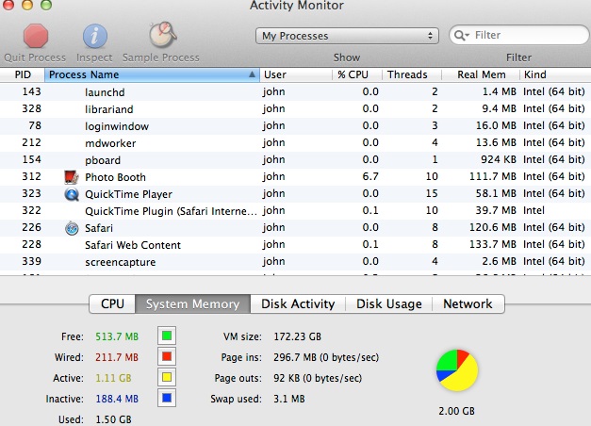Click the 133.7 MB Real Mem value
Image resolution: width=591 pixels, height=426 pixels.
[493, 244]
